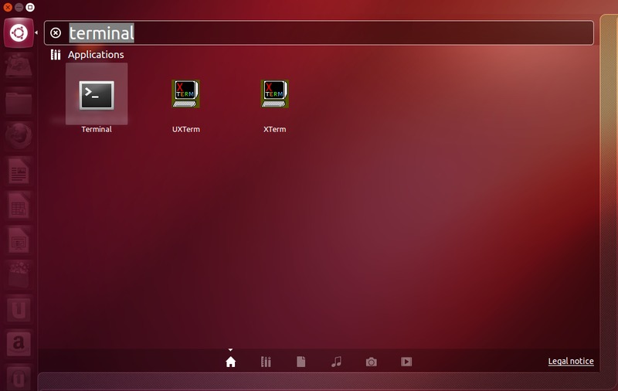Viewport: 618px width, 391px height.
Task: Open LibreOffice Writer in launcher
Action: [x=19, y=171]
